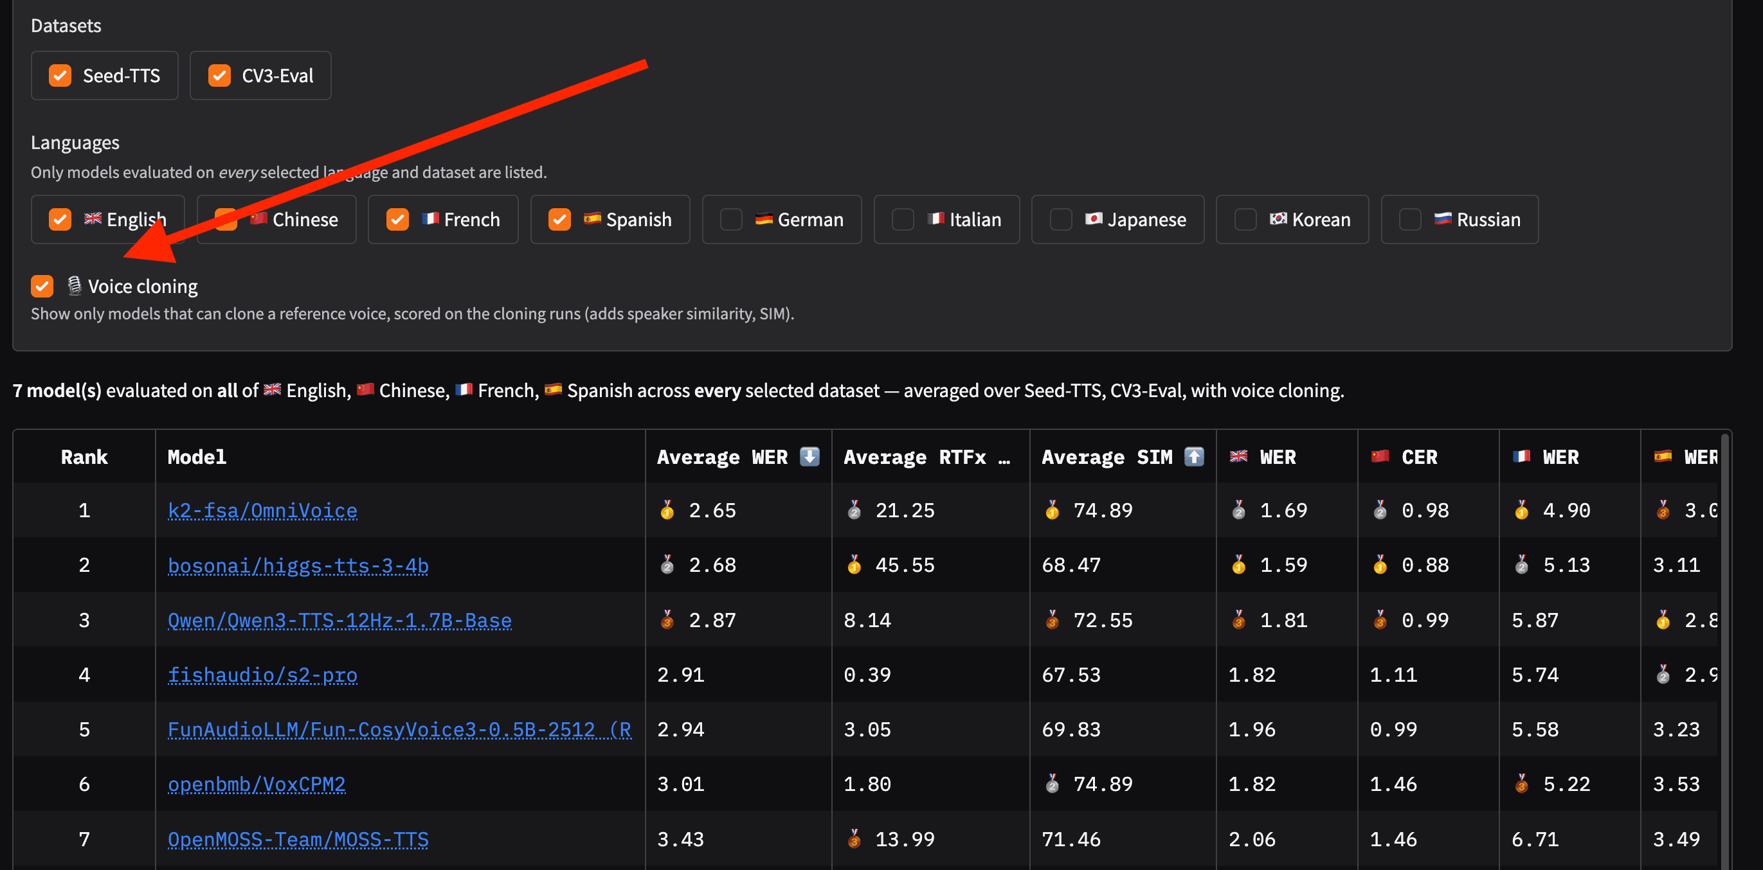Viewport: 1763px width, 870px height.
Task: Click the France-flag WER column header
Action: [x=1569, y=456]
